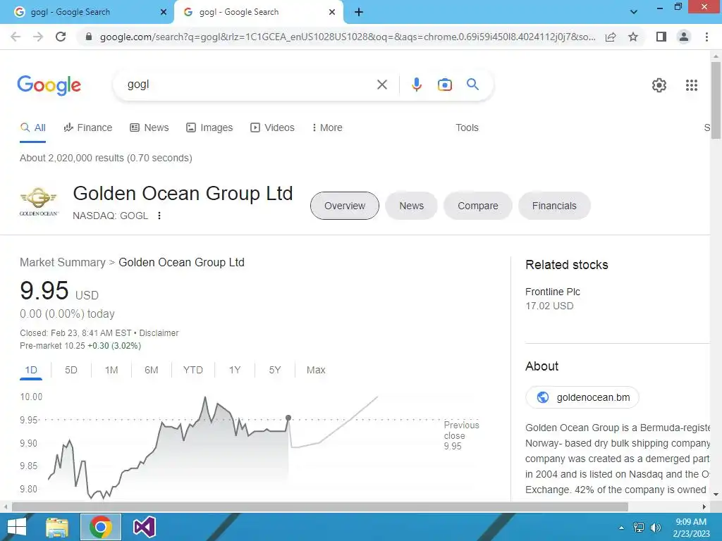Viewport: 722px width, 541px height.
Task: Open Chrome three-dot menu
Action: point(706,37)
